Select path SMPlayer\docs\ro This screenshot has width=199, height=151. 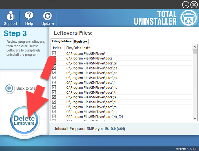91,107
